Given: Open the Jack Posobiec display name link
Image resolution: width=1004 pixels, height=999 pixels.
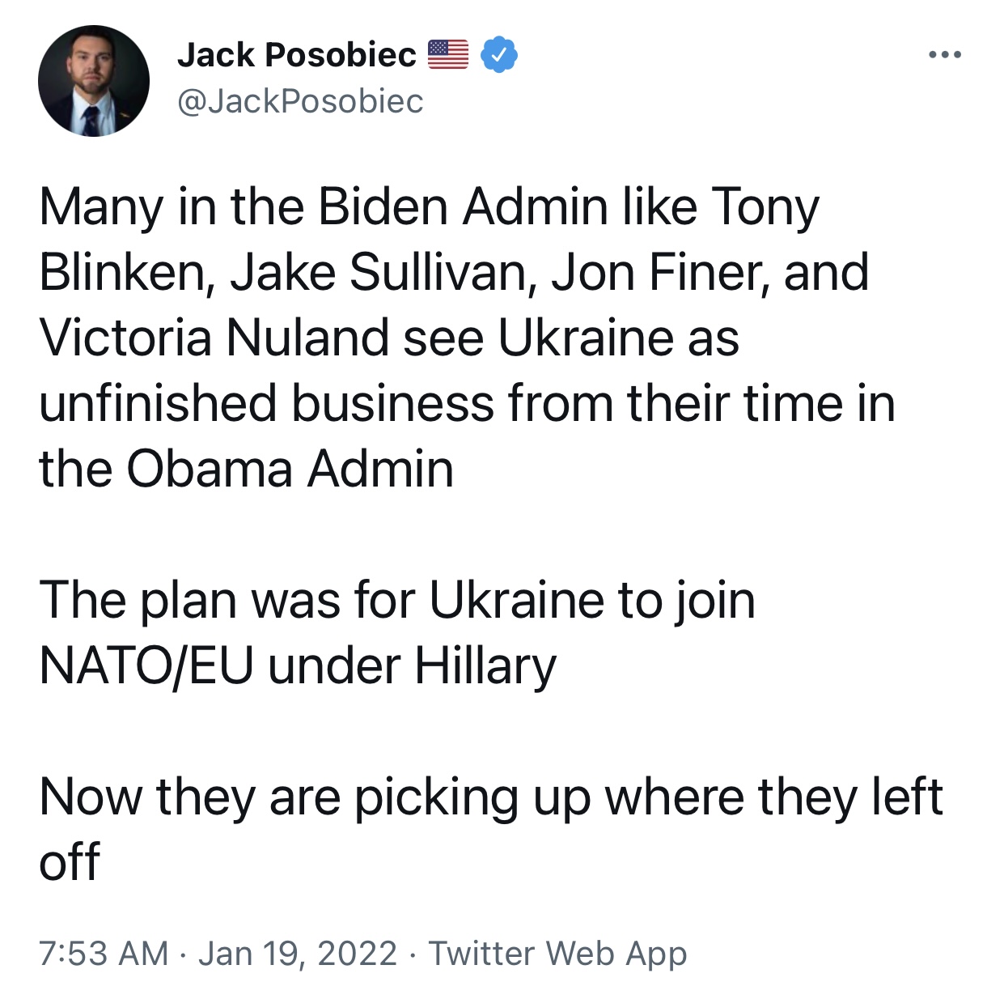Looking at the screenshot, I should tap(296, 55).
